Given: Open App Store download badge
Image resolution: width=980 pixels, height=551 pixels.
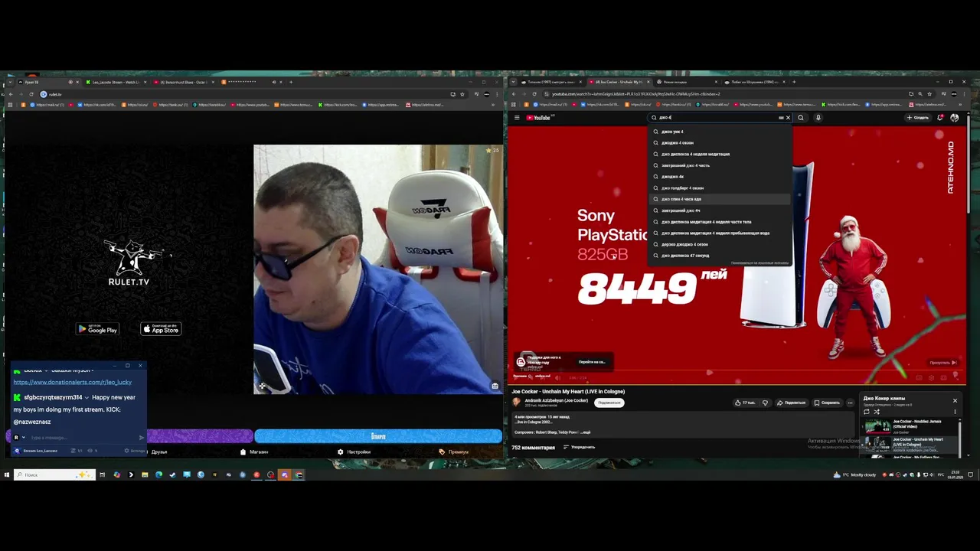Looking at the screenshot, I should pyautogui.click(x=161, y=329).
